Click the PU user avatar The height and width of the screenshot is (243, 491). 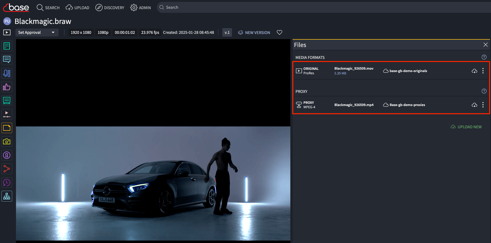7,21
